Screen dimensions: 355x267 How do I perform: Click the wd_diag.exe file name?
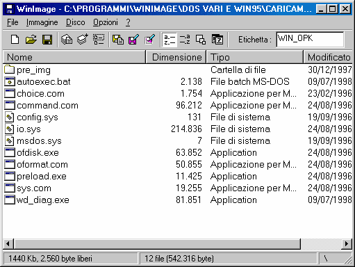coord(43,200)
